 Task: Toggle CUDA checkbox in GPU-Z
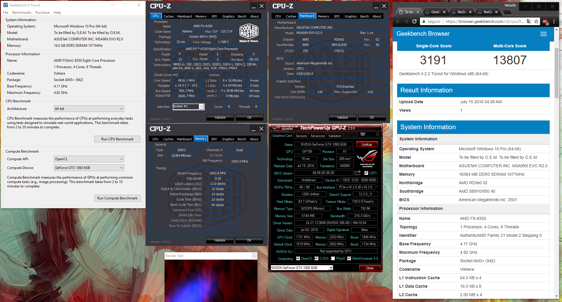click(x=316, y=258)
